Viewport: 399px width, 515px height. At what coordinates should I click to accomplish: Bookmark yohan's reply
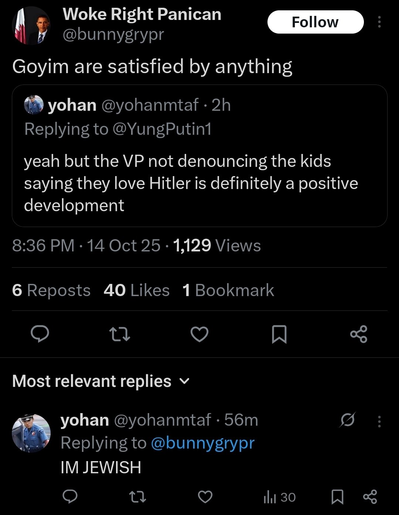click(x=337, y=497)
